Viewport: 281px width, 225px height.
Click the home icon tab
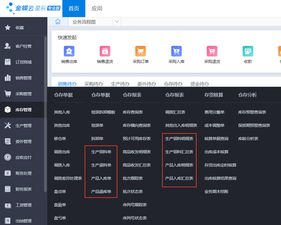coord(58,22)
